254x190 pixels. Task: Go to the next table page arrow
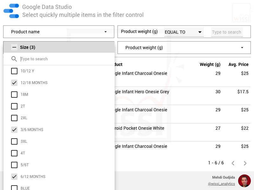tap(245, 163)
